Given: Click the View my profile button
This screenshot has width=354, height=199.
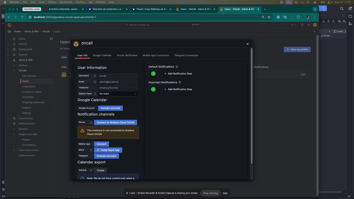Looking at the screenshot, I should coord(297,49).
